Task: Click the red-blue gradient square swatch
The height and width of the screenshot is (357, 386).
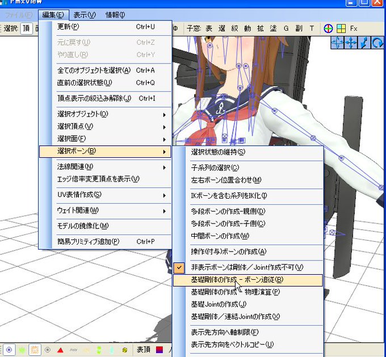Action: [x=160, y=350]
